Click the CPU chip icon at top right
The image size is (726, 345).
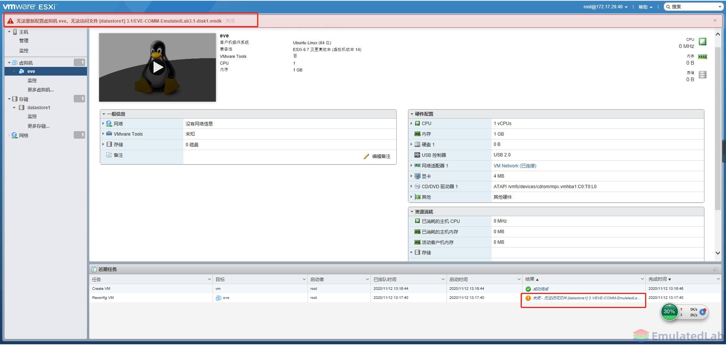[x=703, y=42]
